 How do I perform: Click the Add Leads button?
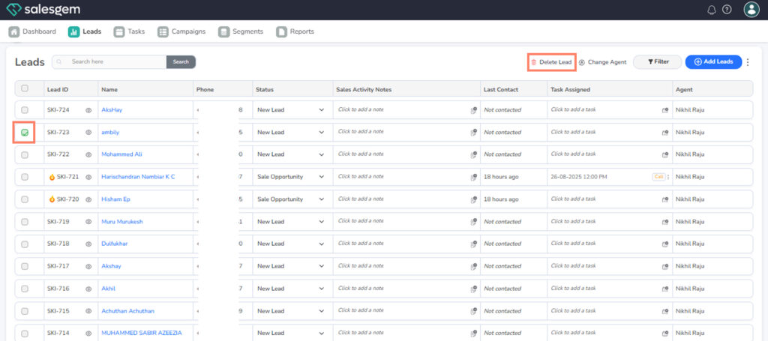pyautogui.click(x=713, y=62)
